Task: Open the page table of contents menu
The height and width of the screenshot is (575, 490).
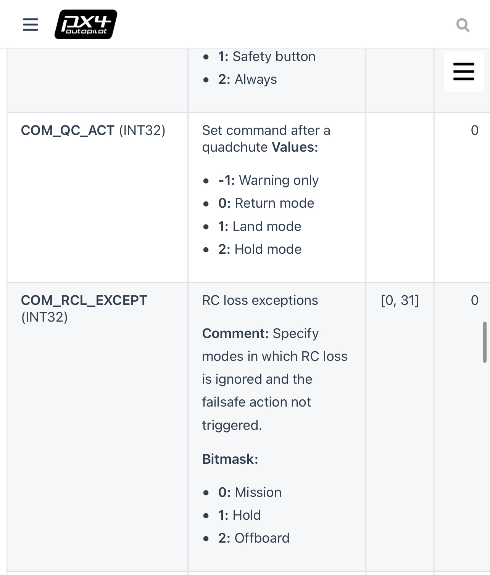Action: pyautogui.click(x=463, y=71)
